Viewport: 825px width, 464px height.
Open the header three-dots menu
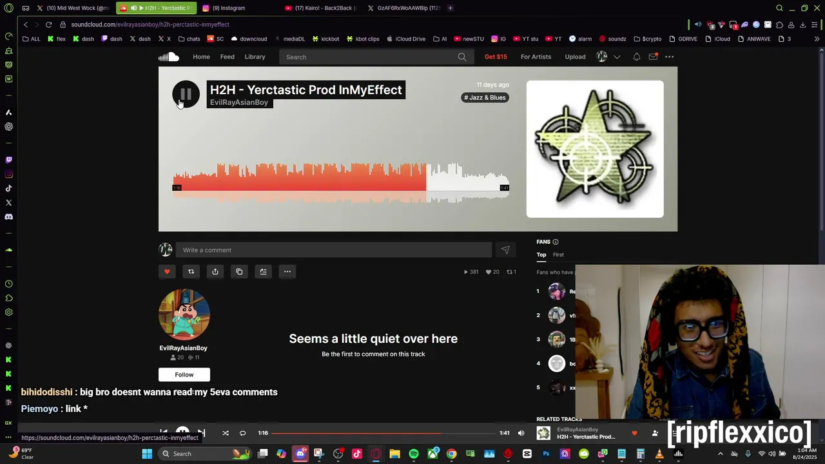(x=669, y=57)
